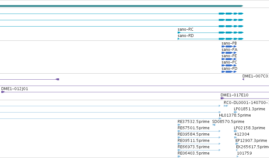Click the 101759 feature label
The image size is (269, 158).
point(244,153)
